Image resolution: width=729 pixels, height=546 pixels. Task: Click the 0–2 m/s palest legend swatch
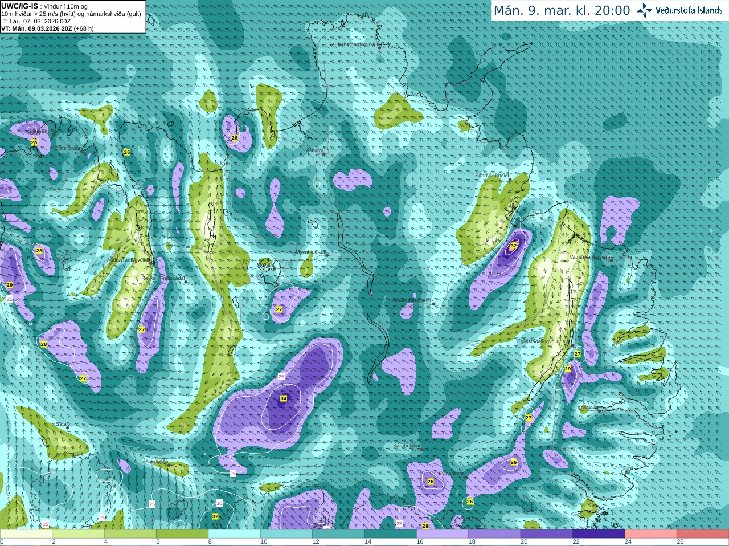coord(26,534)
